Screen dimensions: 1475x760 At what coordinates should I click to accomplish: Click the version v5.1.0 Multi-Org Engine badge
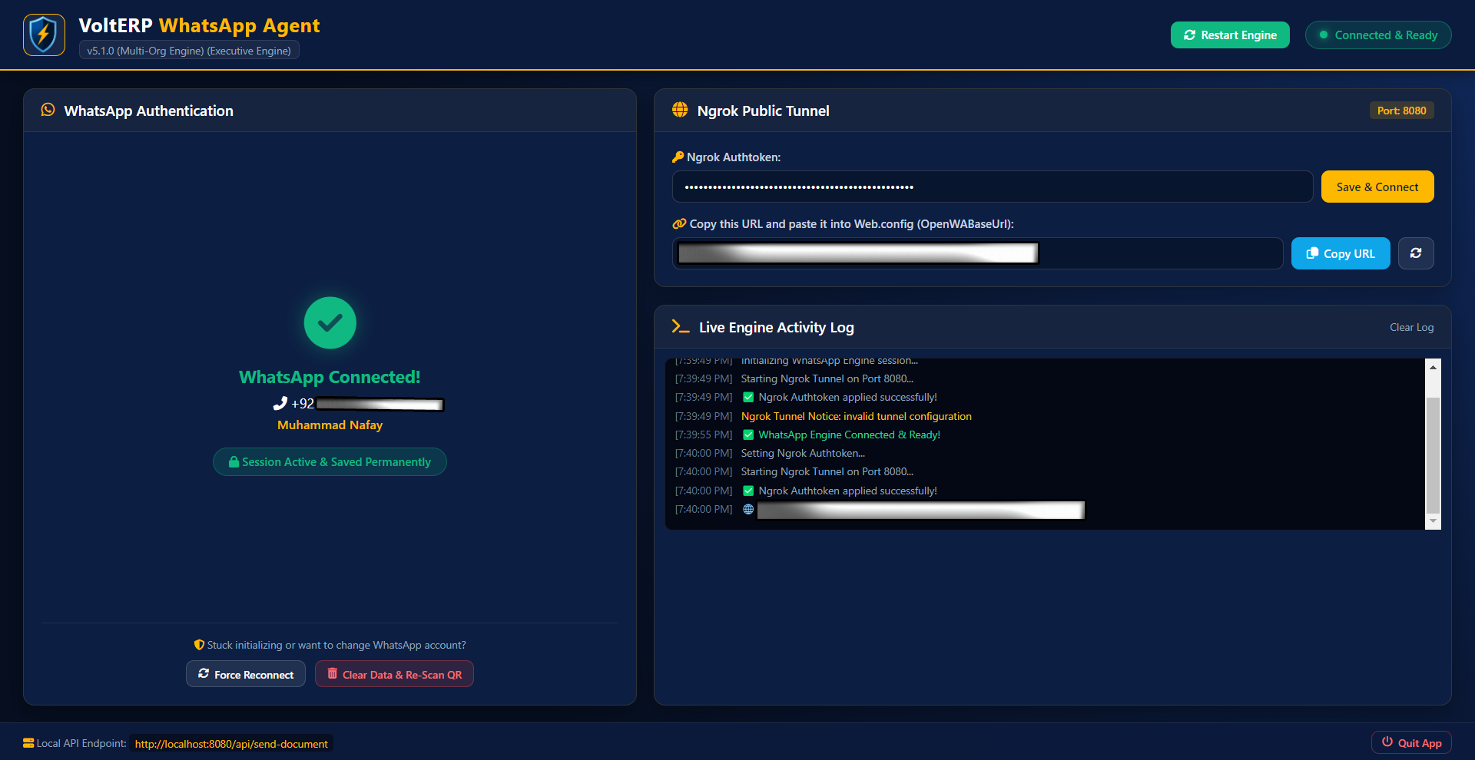[x=189, y=51]
